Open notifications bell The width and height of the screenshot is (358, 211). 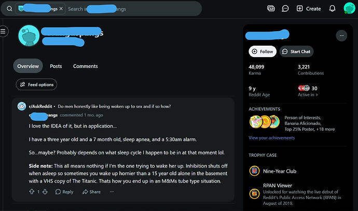coord(332,9)
